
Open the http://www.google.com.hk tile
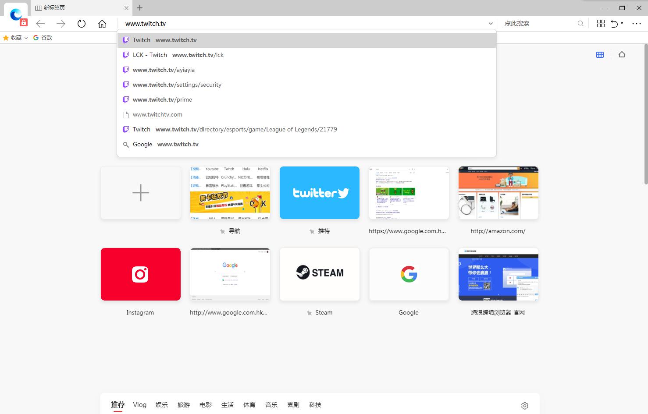(x=230, y=274)
